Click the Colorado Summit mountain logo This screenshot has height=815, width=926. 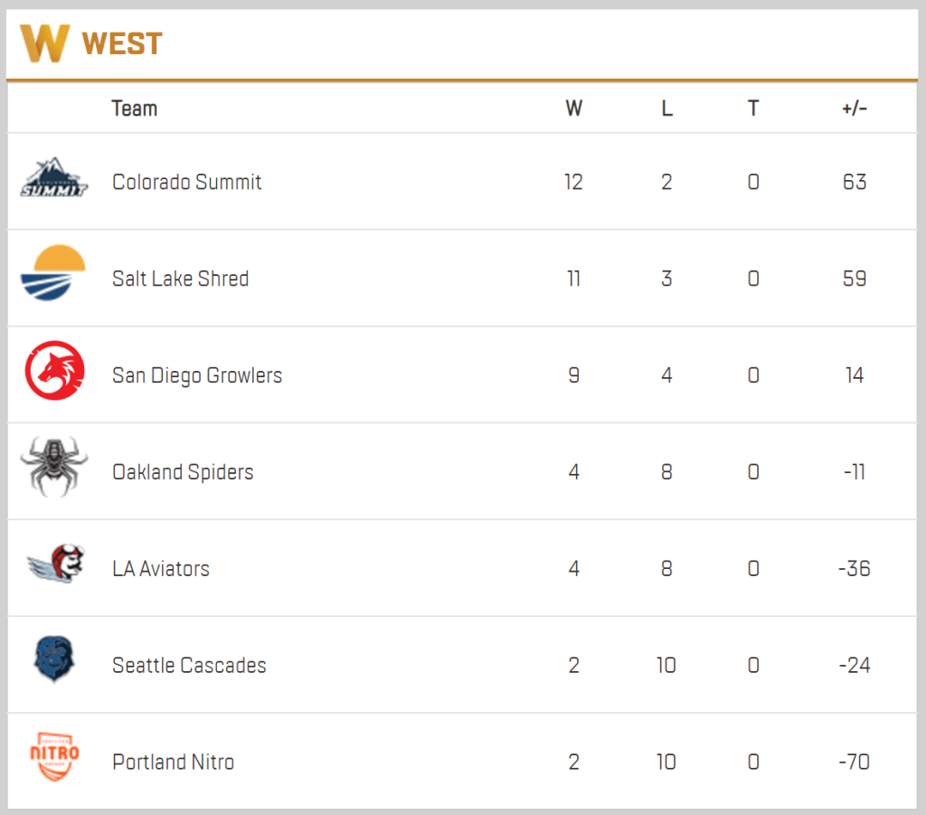[54, 178]
